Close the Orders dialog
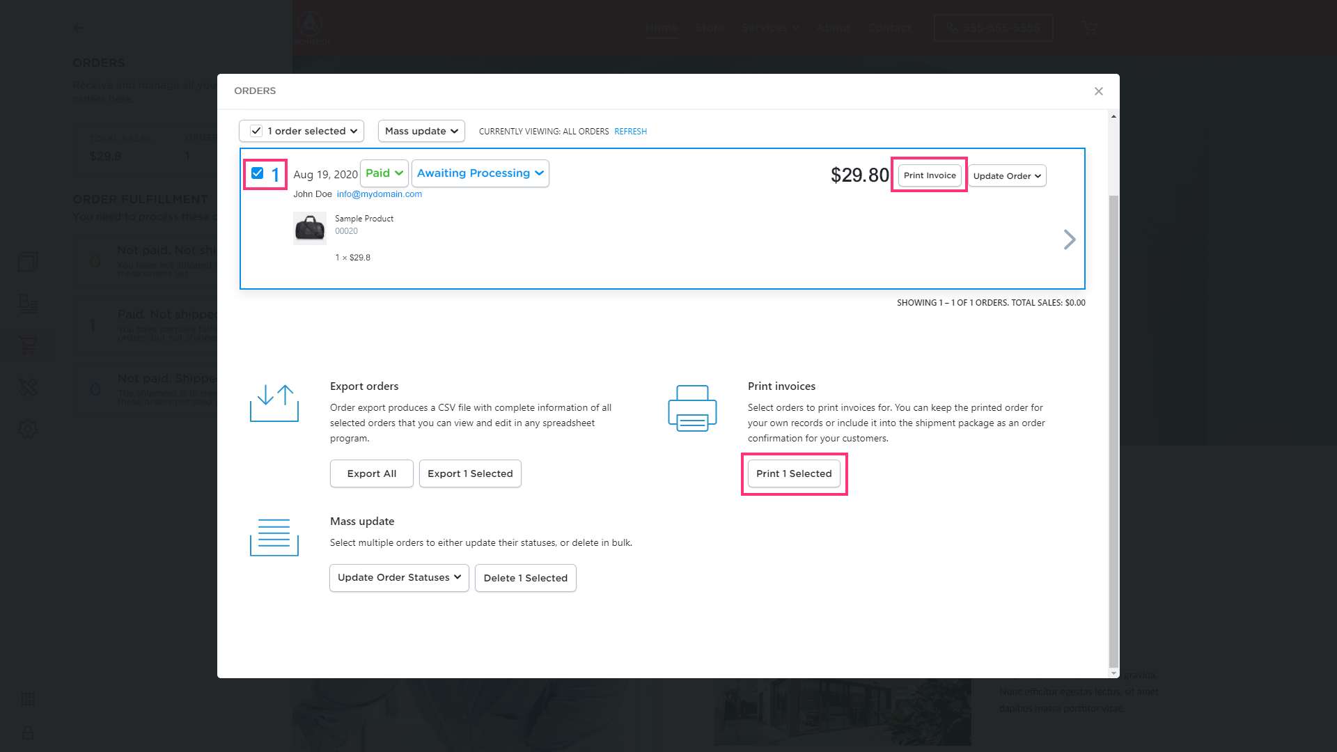 coord(1098,91)
